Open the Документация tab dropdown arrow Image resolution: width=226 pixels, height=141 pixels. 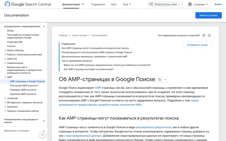(83, 4)
